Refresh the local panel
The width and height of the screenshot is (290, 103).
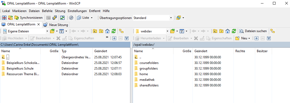(114, 31)
